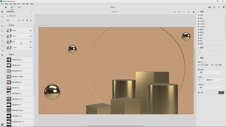The height and width of the screenshot is (127, 226).
Task: Choose the Magic Wand tool
Action: pos(2,22)
